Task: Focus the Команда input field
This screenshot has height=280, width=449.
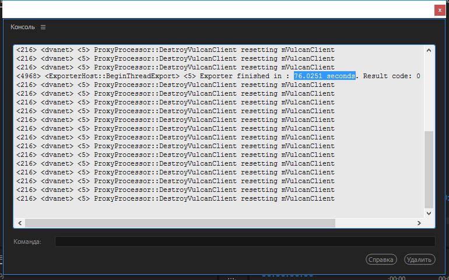Action: (x=245, y=242)
